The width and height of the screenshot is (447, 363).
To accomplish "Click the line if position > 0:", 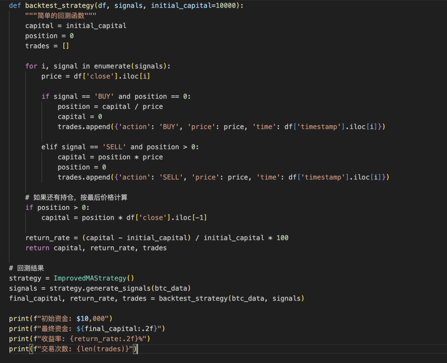I will click(x=57, y=207).
